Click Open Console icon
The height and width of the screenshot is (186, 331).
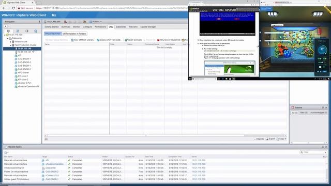[x=126, y=40]
